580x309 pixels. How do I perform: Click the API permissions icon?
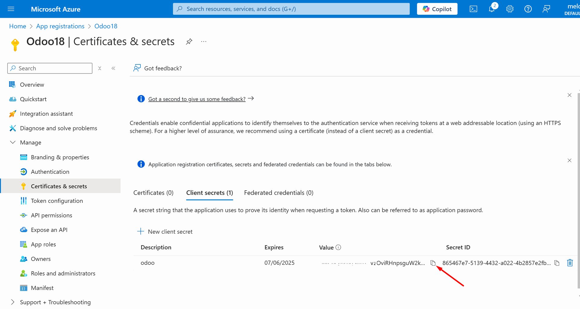[24, 215]
